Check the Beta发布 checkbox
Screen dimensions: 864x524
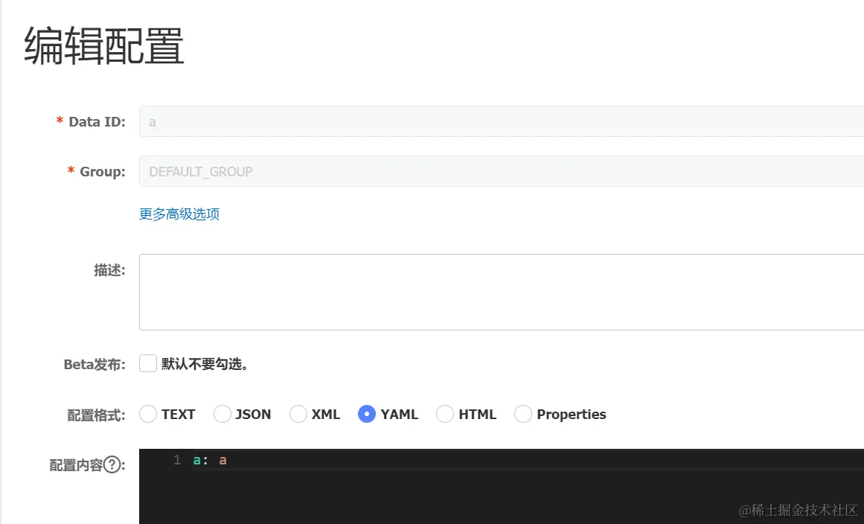pos(147,364)
